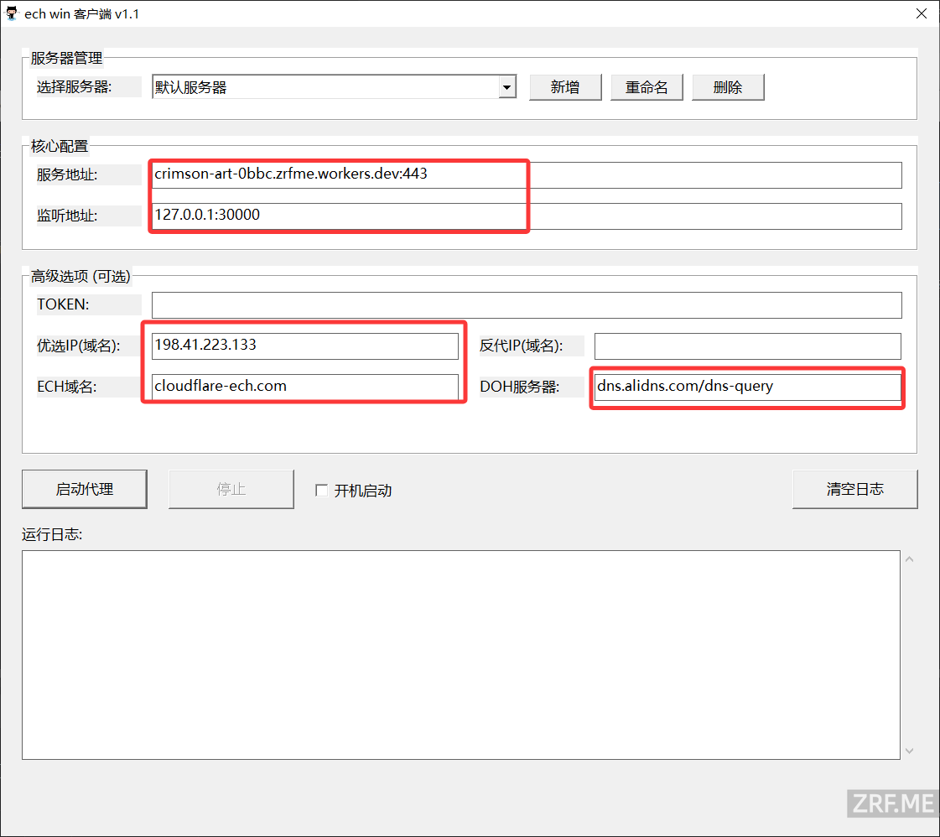
Task: Click the 高级选项 (可选) group title
Action: tap(81, 276)
